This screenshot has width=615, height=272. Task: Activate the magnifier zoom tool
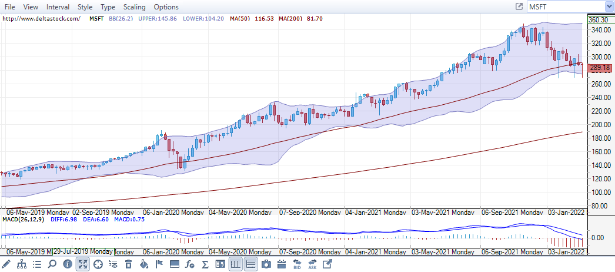[52, 264]
